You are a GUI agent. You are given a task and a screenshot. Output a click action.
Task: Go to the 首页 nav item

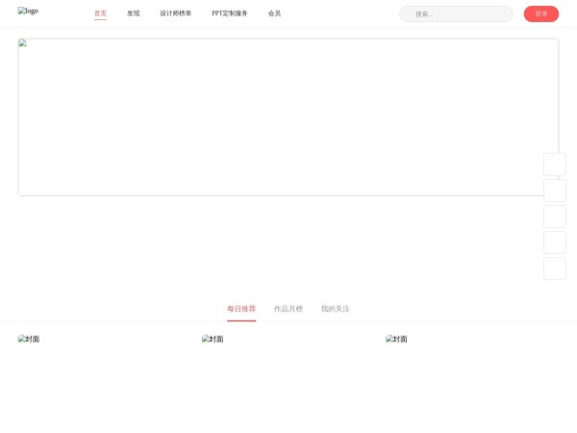click(100, 13)
